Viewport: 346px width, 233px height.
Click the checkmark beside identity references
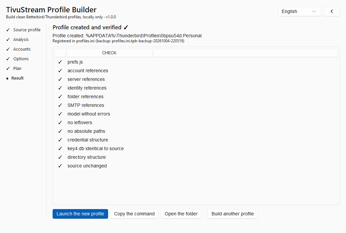coord(60,88)
